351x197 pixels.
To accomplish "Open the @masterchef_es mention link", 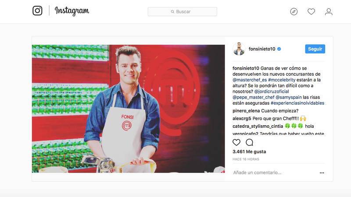I will (x=250, y=80).
